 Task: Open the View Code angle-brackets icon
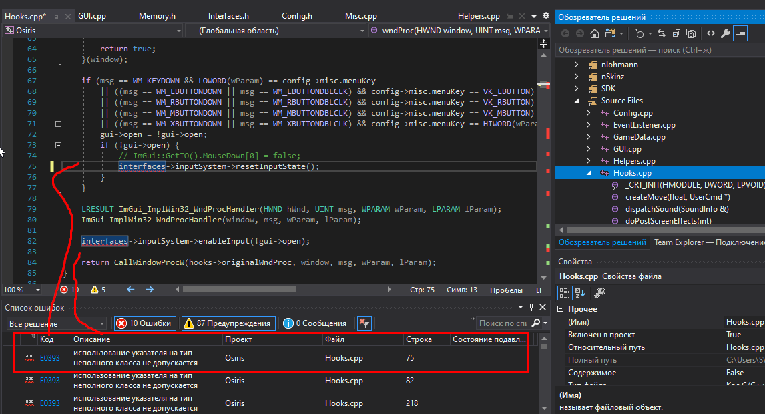(710, 33)
